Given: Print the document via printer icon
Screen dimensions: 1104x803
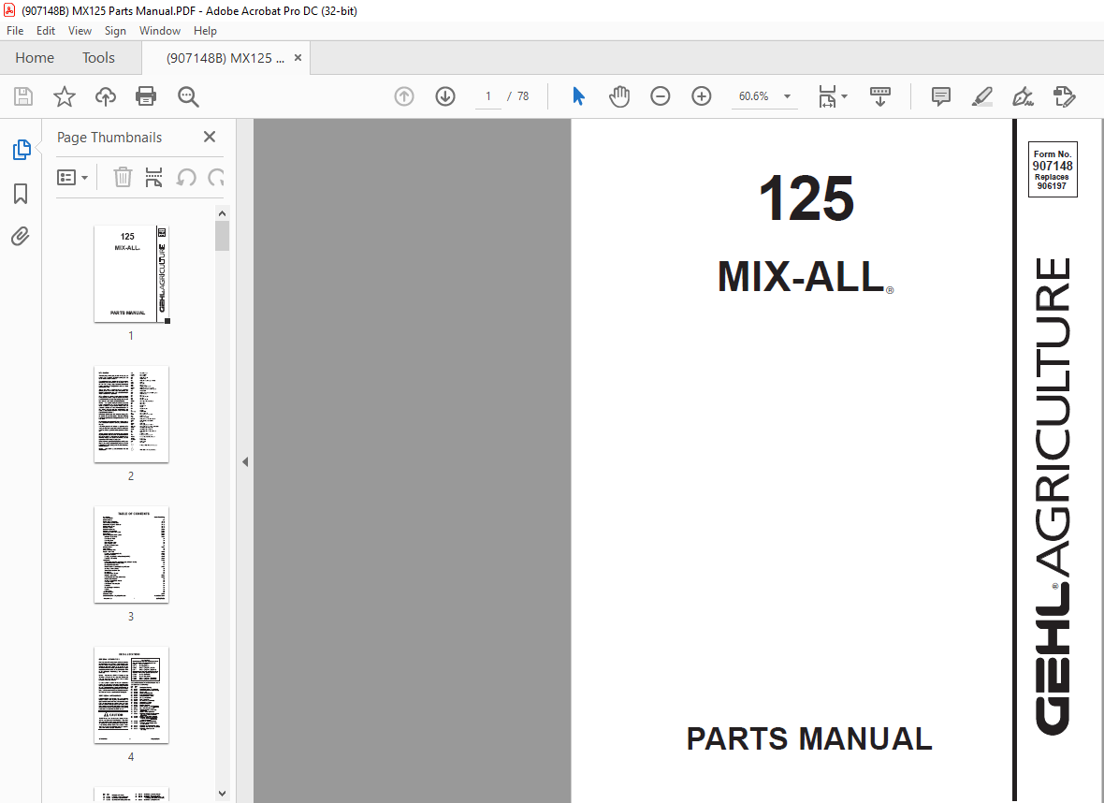Looking at the screenshot, I should coord(146,96).
